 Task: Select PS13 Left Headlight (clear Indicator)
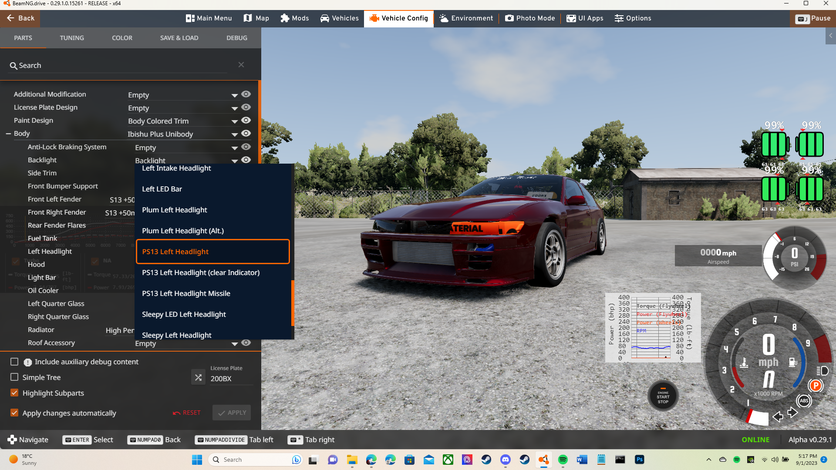[x=212, y=272]
